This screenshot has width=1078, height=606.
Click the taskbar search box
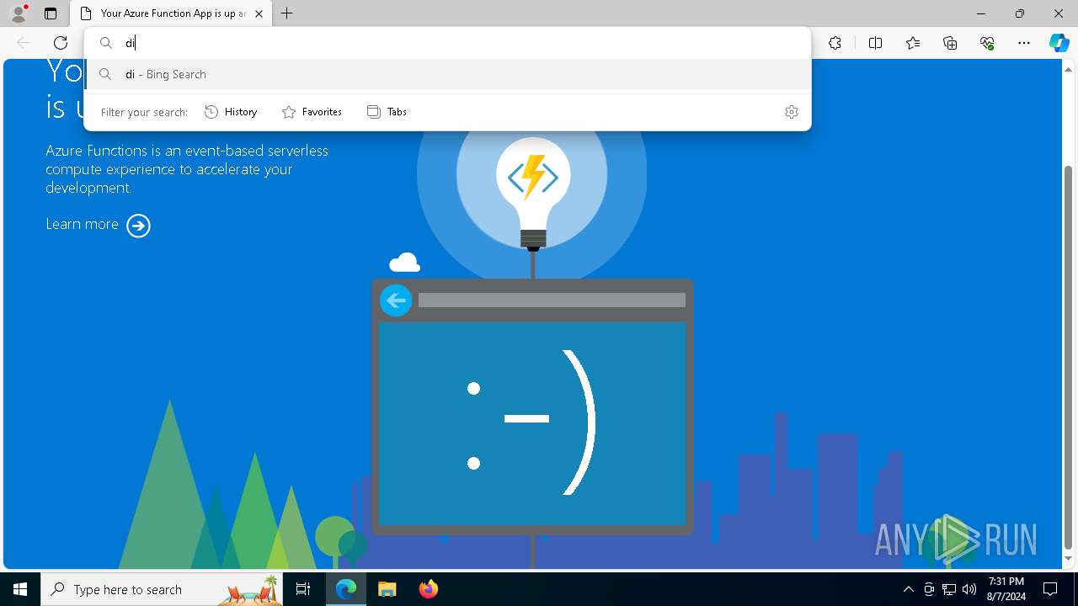pos(162,589)
